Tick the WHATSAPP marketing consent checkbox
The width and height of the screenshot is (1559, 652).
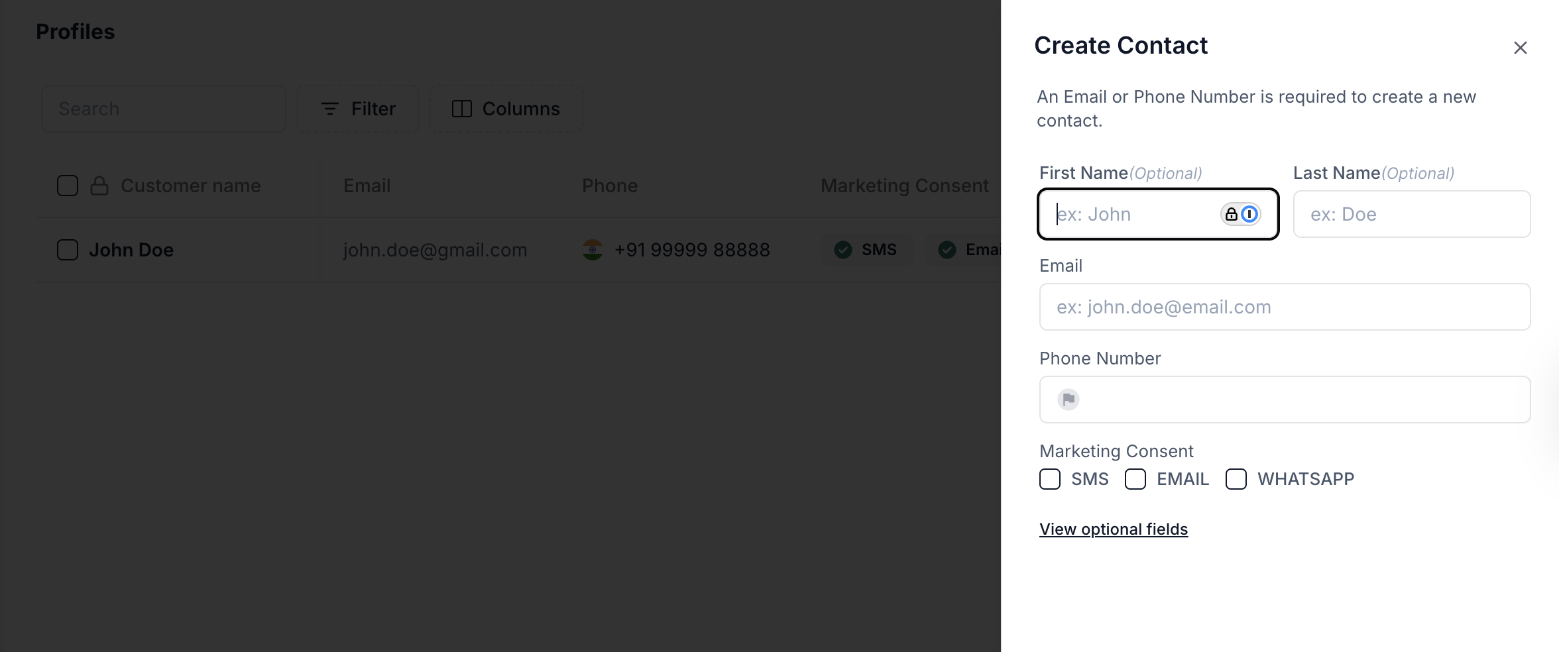coord(1236,479)
